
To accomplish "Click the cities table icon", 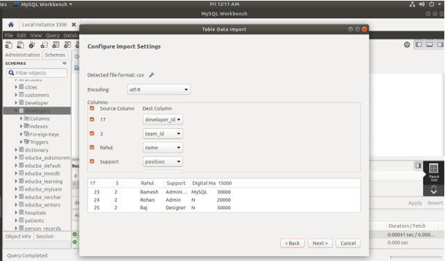I will [21, 87].
